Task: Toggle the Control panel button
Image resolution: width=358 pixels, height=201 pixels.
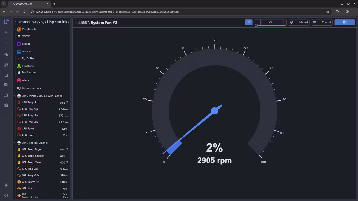Action: [x=322, y=22]
